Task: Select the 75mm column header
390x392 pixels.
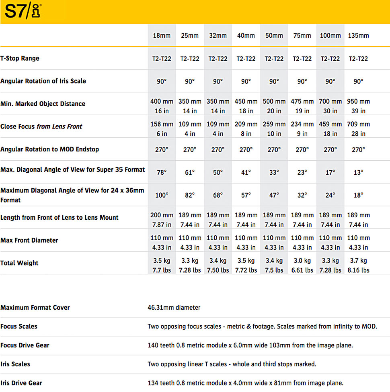Action: pos(302,35)
